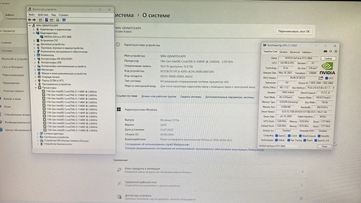Toggle the DirectML checkbox
Viewport: 361px width, 203px height.
click(319, 136)
